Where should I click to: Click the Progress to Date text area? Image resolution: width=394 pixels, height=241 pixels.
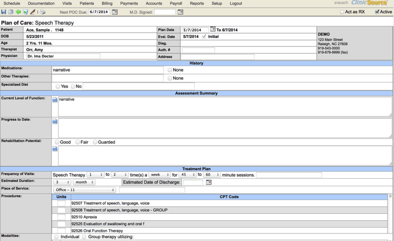225,128
